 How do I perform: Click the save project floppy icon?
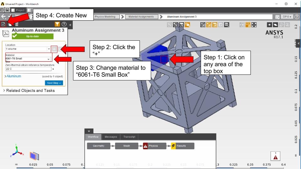pyautogui.click(x=7, y=10)
